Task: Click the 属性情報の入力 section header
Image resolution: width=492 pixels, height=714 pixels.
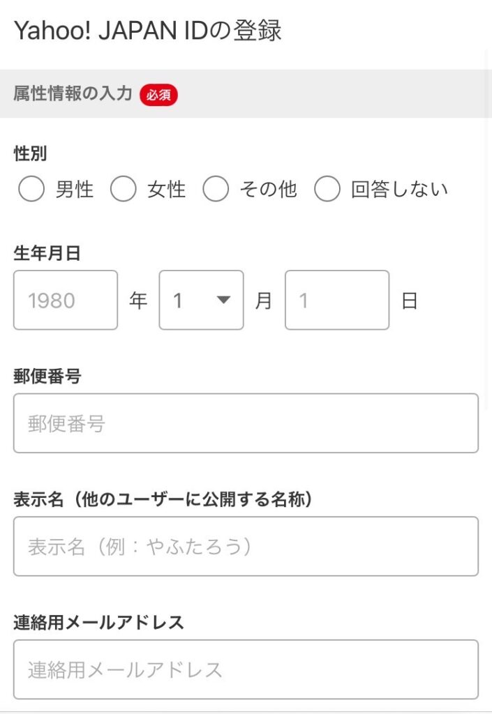Action: click(x=73, y=93)
